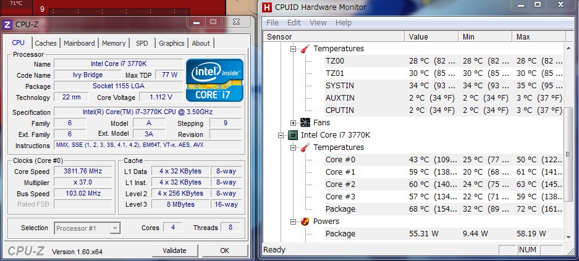Select the TZ00 sensor row
The width and height of the screenshot is (579, 261).
tap(444, 61)
